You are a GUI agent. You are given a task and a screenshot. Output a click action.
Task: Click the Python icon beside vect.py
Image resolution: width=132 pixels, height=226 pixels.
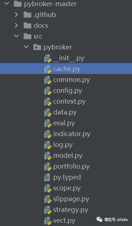(48, 221)
